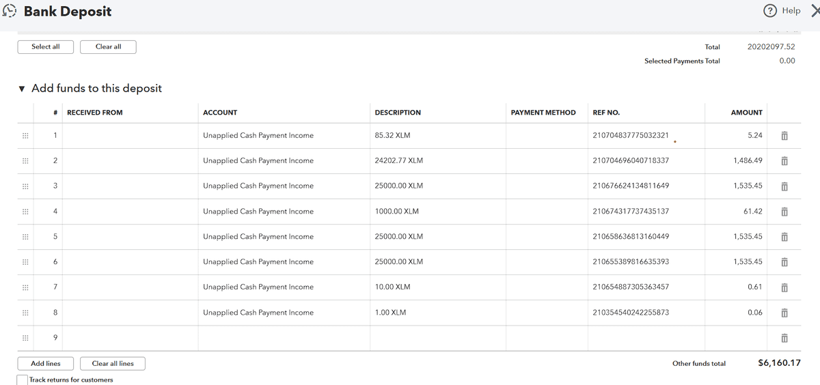Screen dimensions: 820x385
Task: Collapse Add funds to this deposit section
Action: tap(23, 89)
